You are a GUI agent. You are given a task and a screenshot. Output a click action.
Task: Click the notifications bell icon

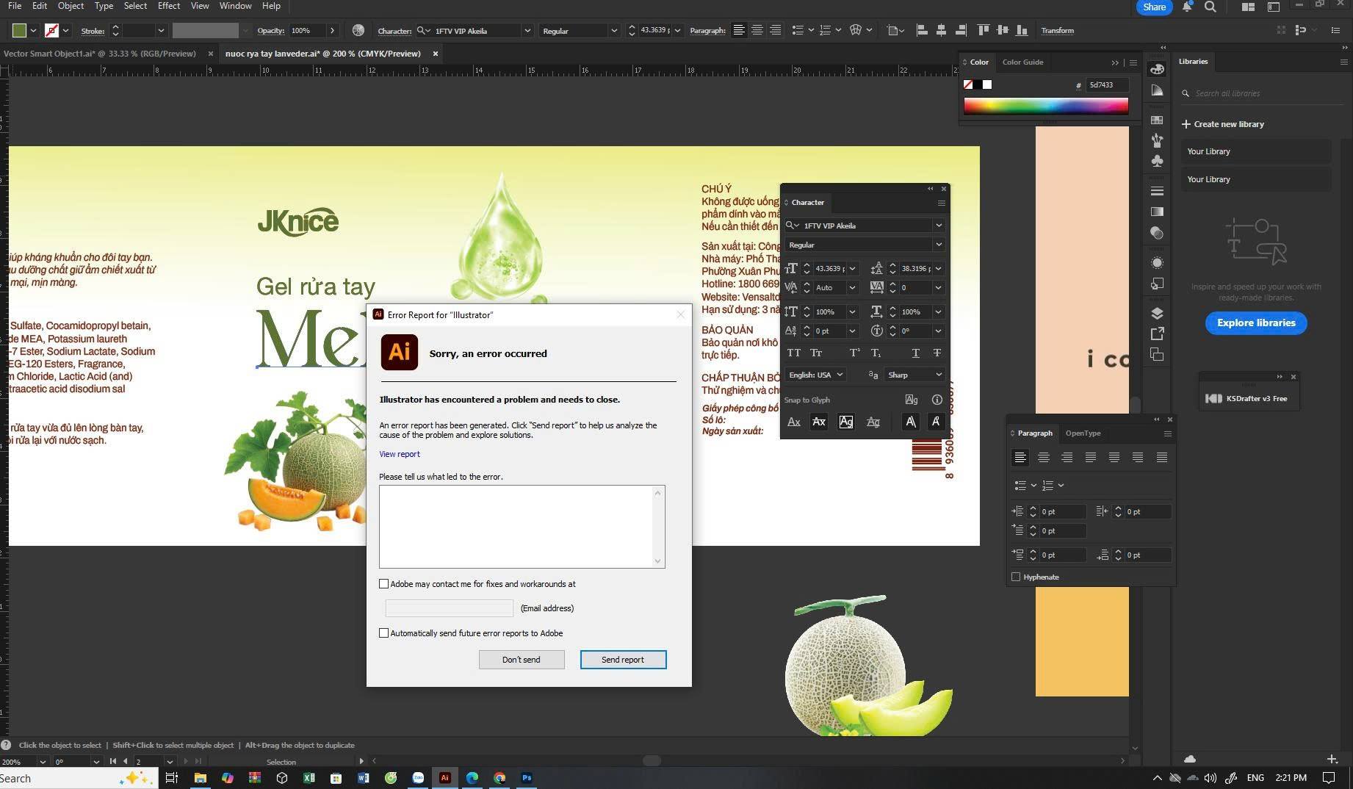[1186, 7]
